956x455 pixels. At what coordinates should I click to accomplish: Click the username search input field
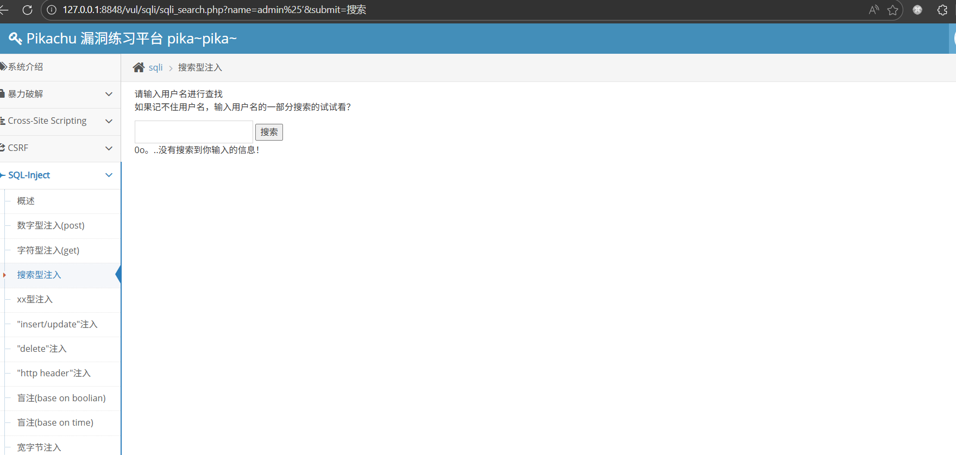pyautogui.click(x=193, y=132)
